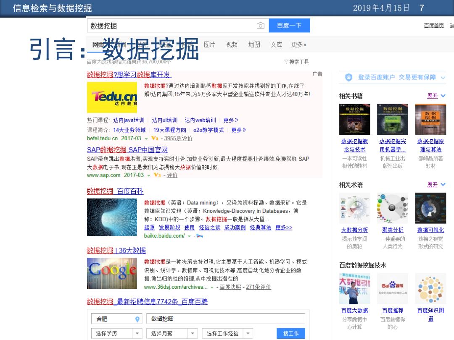Screen dimensions: 454x340
Task: Click the 起源 sublink under 百度百科
Action: (x=149, y=228)
